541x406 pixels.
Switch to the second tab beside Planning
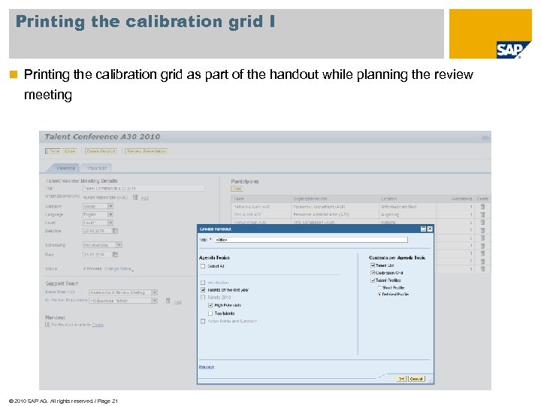[x=97, y=168]
